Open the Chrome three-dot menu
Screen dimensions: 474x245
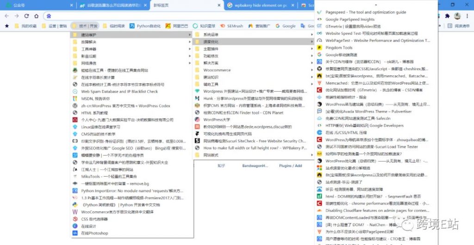coord(468,16)
